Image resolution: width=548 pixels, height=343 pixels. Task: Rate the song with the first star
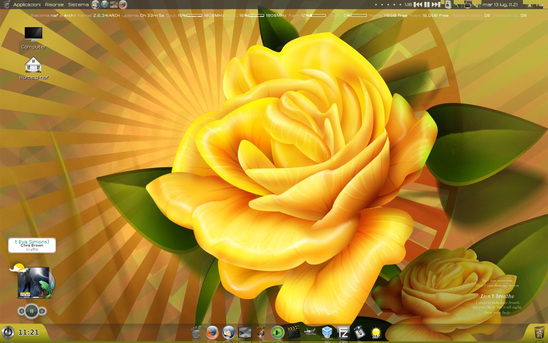click(x=376, y=5)
